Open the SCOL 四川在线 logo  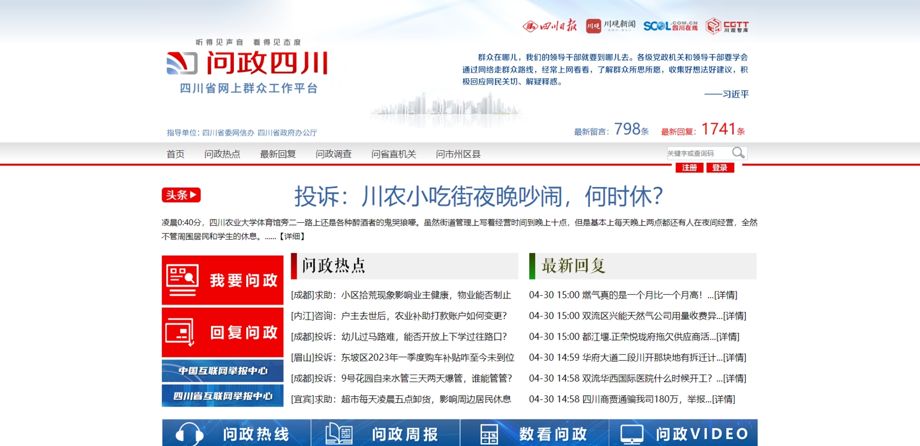pos(670,26)
